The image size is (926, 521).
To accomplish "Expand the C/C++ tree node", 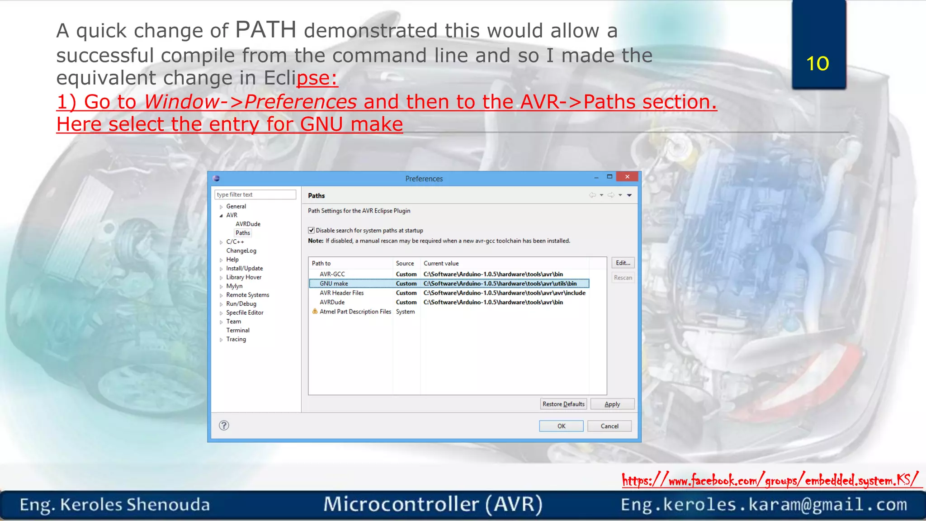I will 221,242.
